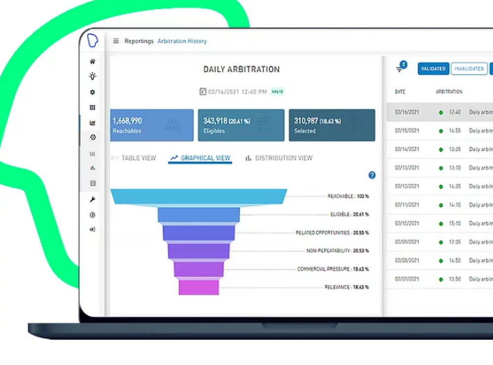Open the area chart reportings icon

click(x=93, y=123)
